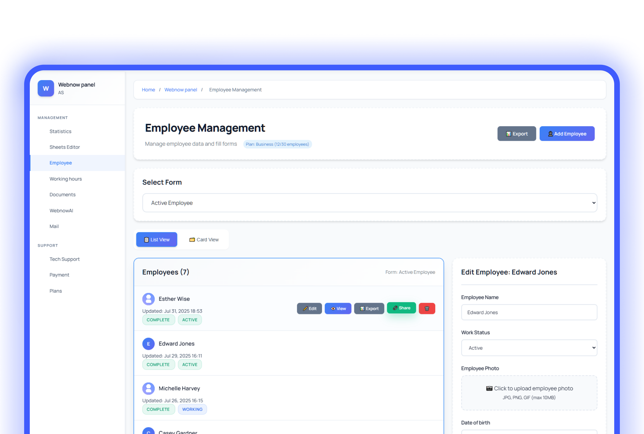
Task: Click the header Export button
Action: pyautogui.click(x=517, y=134)
